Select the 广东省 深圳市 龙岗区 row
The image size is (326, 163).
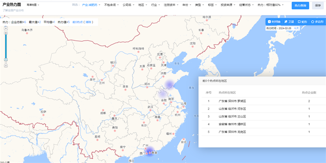pos(264,132)
